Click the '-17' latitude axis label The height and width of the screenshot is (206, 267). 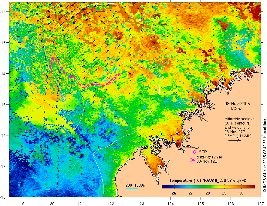tap(3, 166)
